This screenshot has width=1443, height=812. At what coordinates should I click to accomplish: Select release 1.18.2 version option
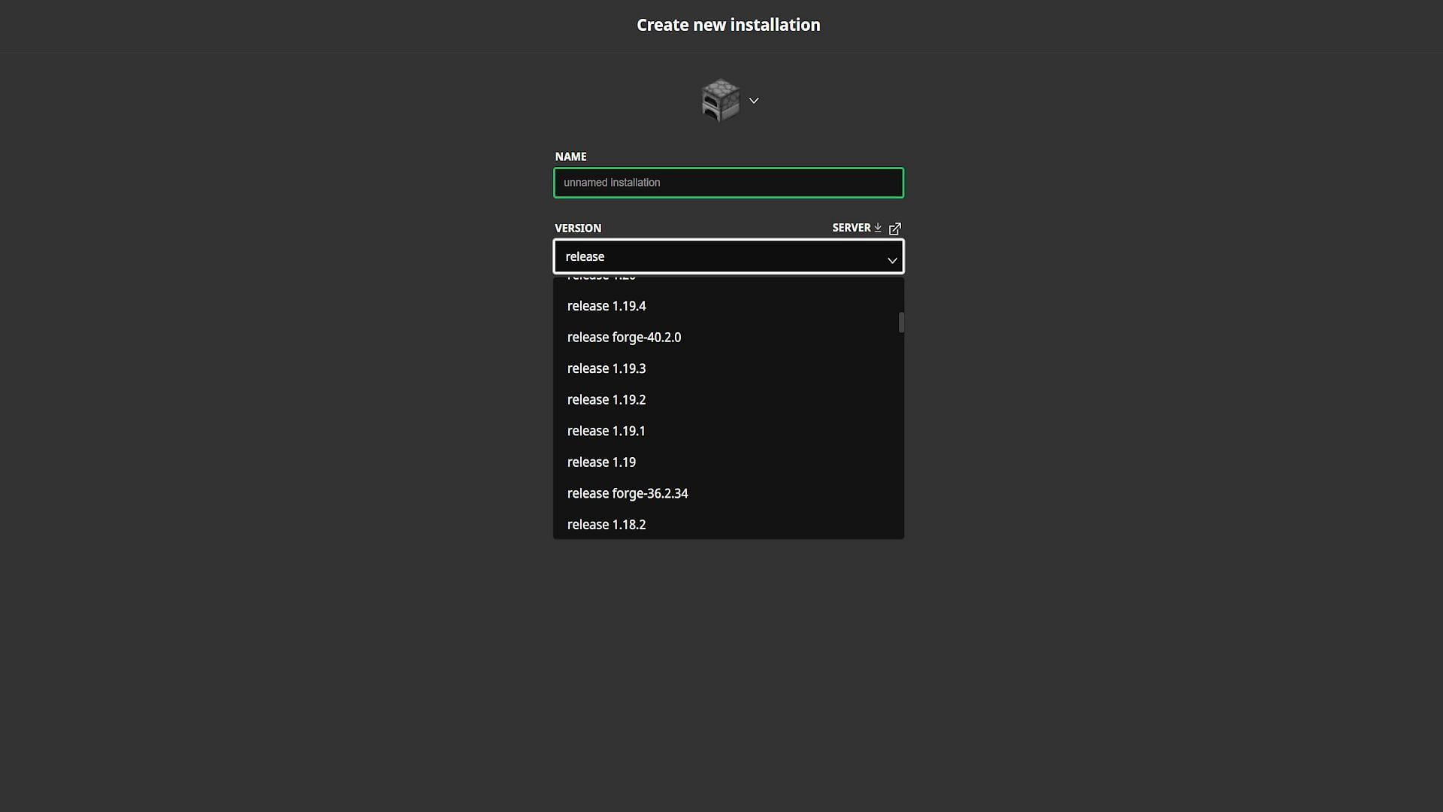click(606, 525)
